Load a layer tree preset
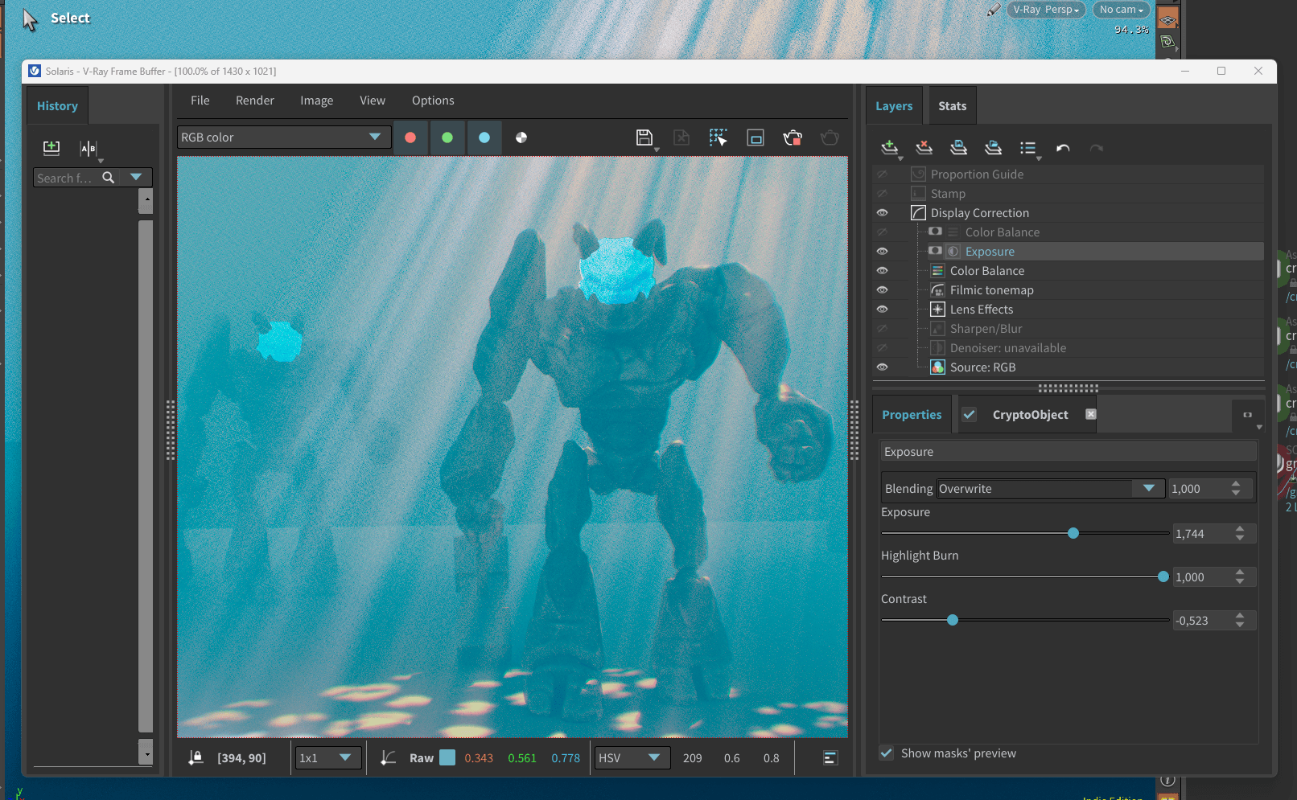 click(993, 148)
